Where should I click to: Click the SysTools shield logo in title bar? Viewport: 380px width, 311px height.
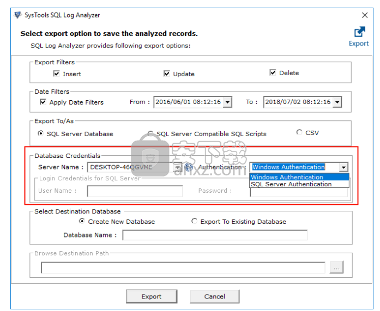(17, 15)
